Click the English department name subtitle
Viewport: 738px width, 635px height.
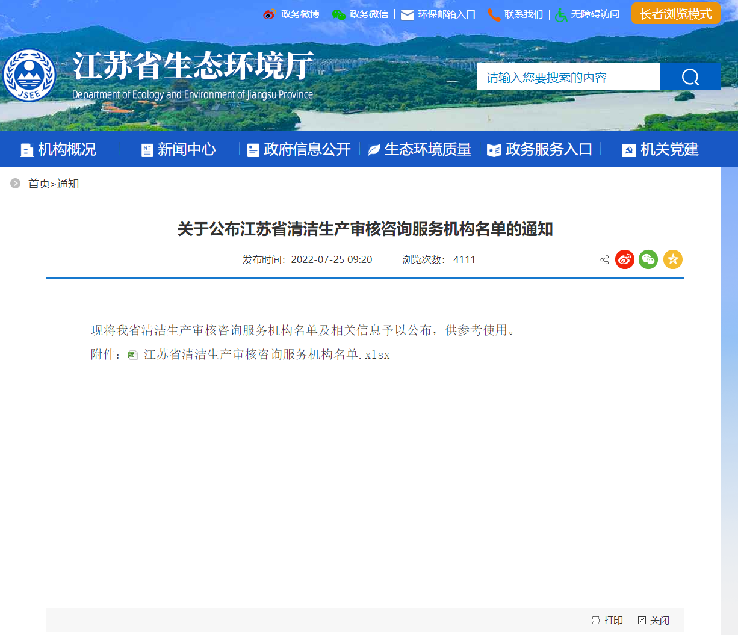click(x=193, y=94)
